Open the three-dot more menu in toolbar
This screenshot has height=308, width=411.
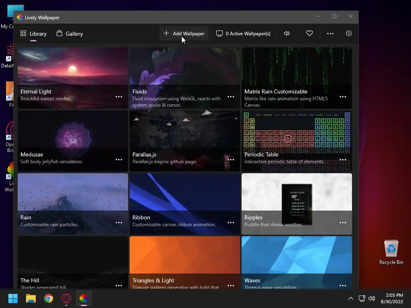tap(330, 34)
